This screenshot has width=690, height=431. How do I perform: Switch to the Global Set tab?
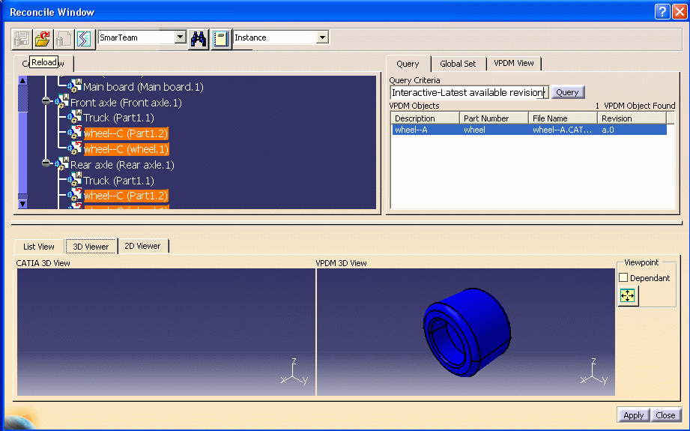coord(458,64)
